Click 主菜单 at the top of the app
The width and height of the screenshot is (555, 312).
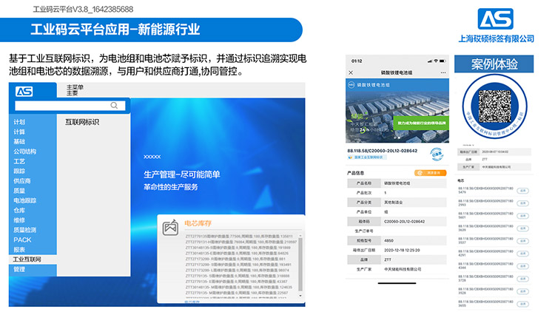[75, 87]
